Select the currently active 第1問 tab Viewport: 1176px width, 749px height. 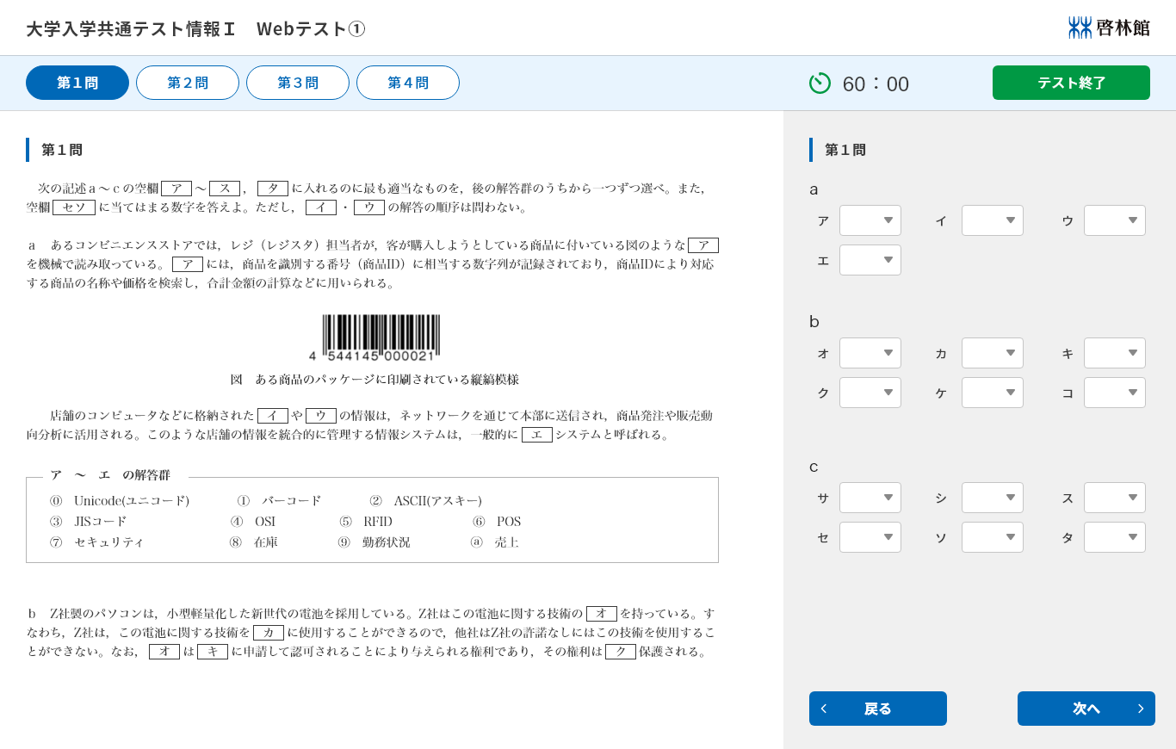pyautogui.click(x=77, y=82)
